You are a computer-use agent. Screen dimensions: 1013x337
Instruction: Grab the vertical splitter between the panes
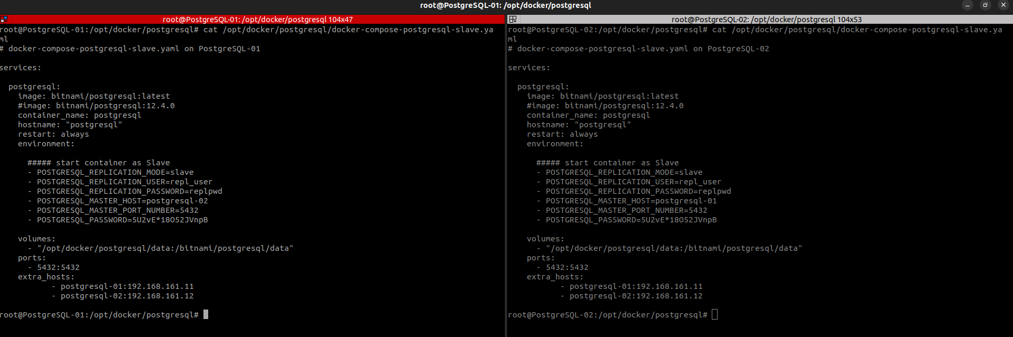[506, 175]
